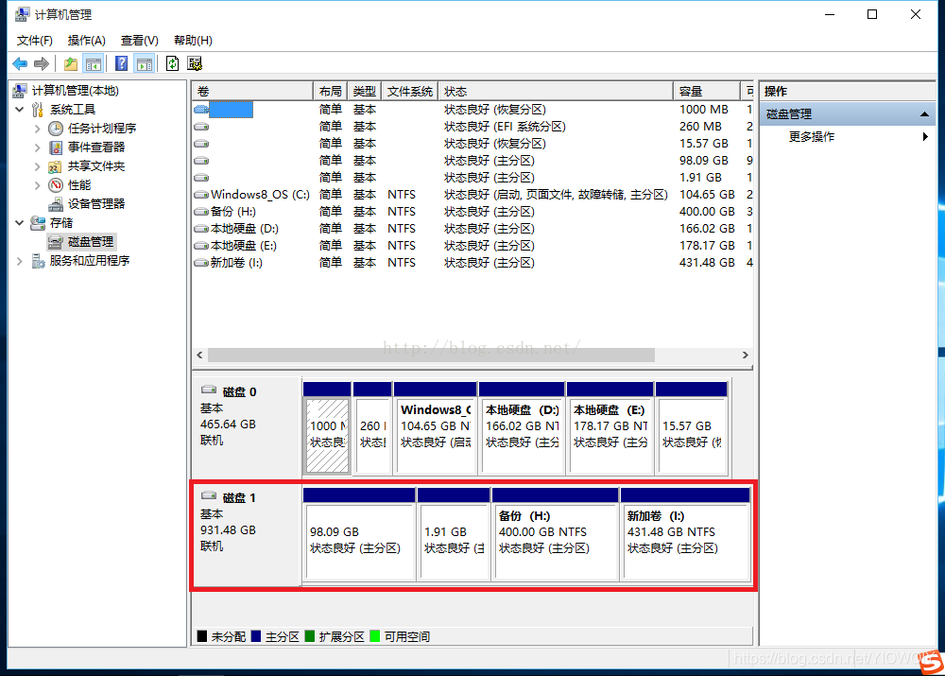The image size is (945, 676).
Task: Go up one level via folder icon
Action: [x=71, y=63]
